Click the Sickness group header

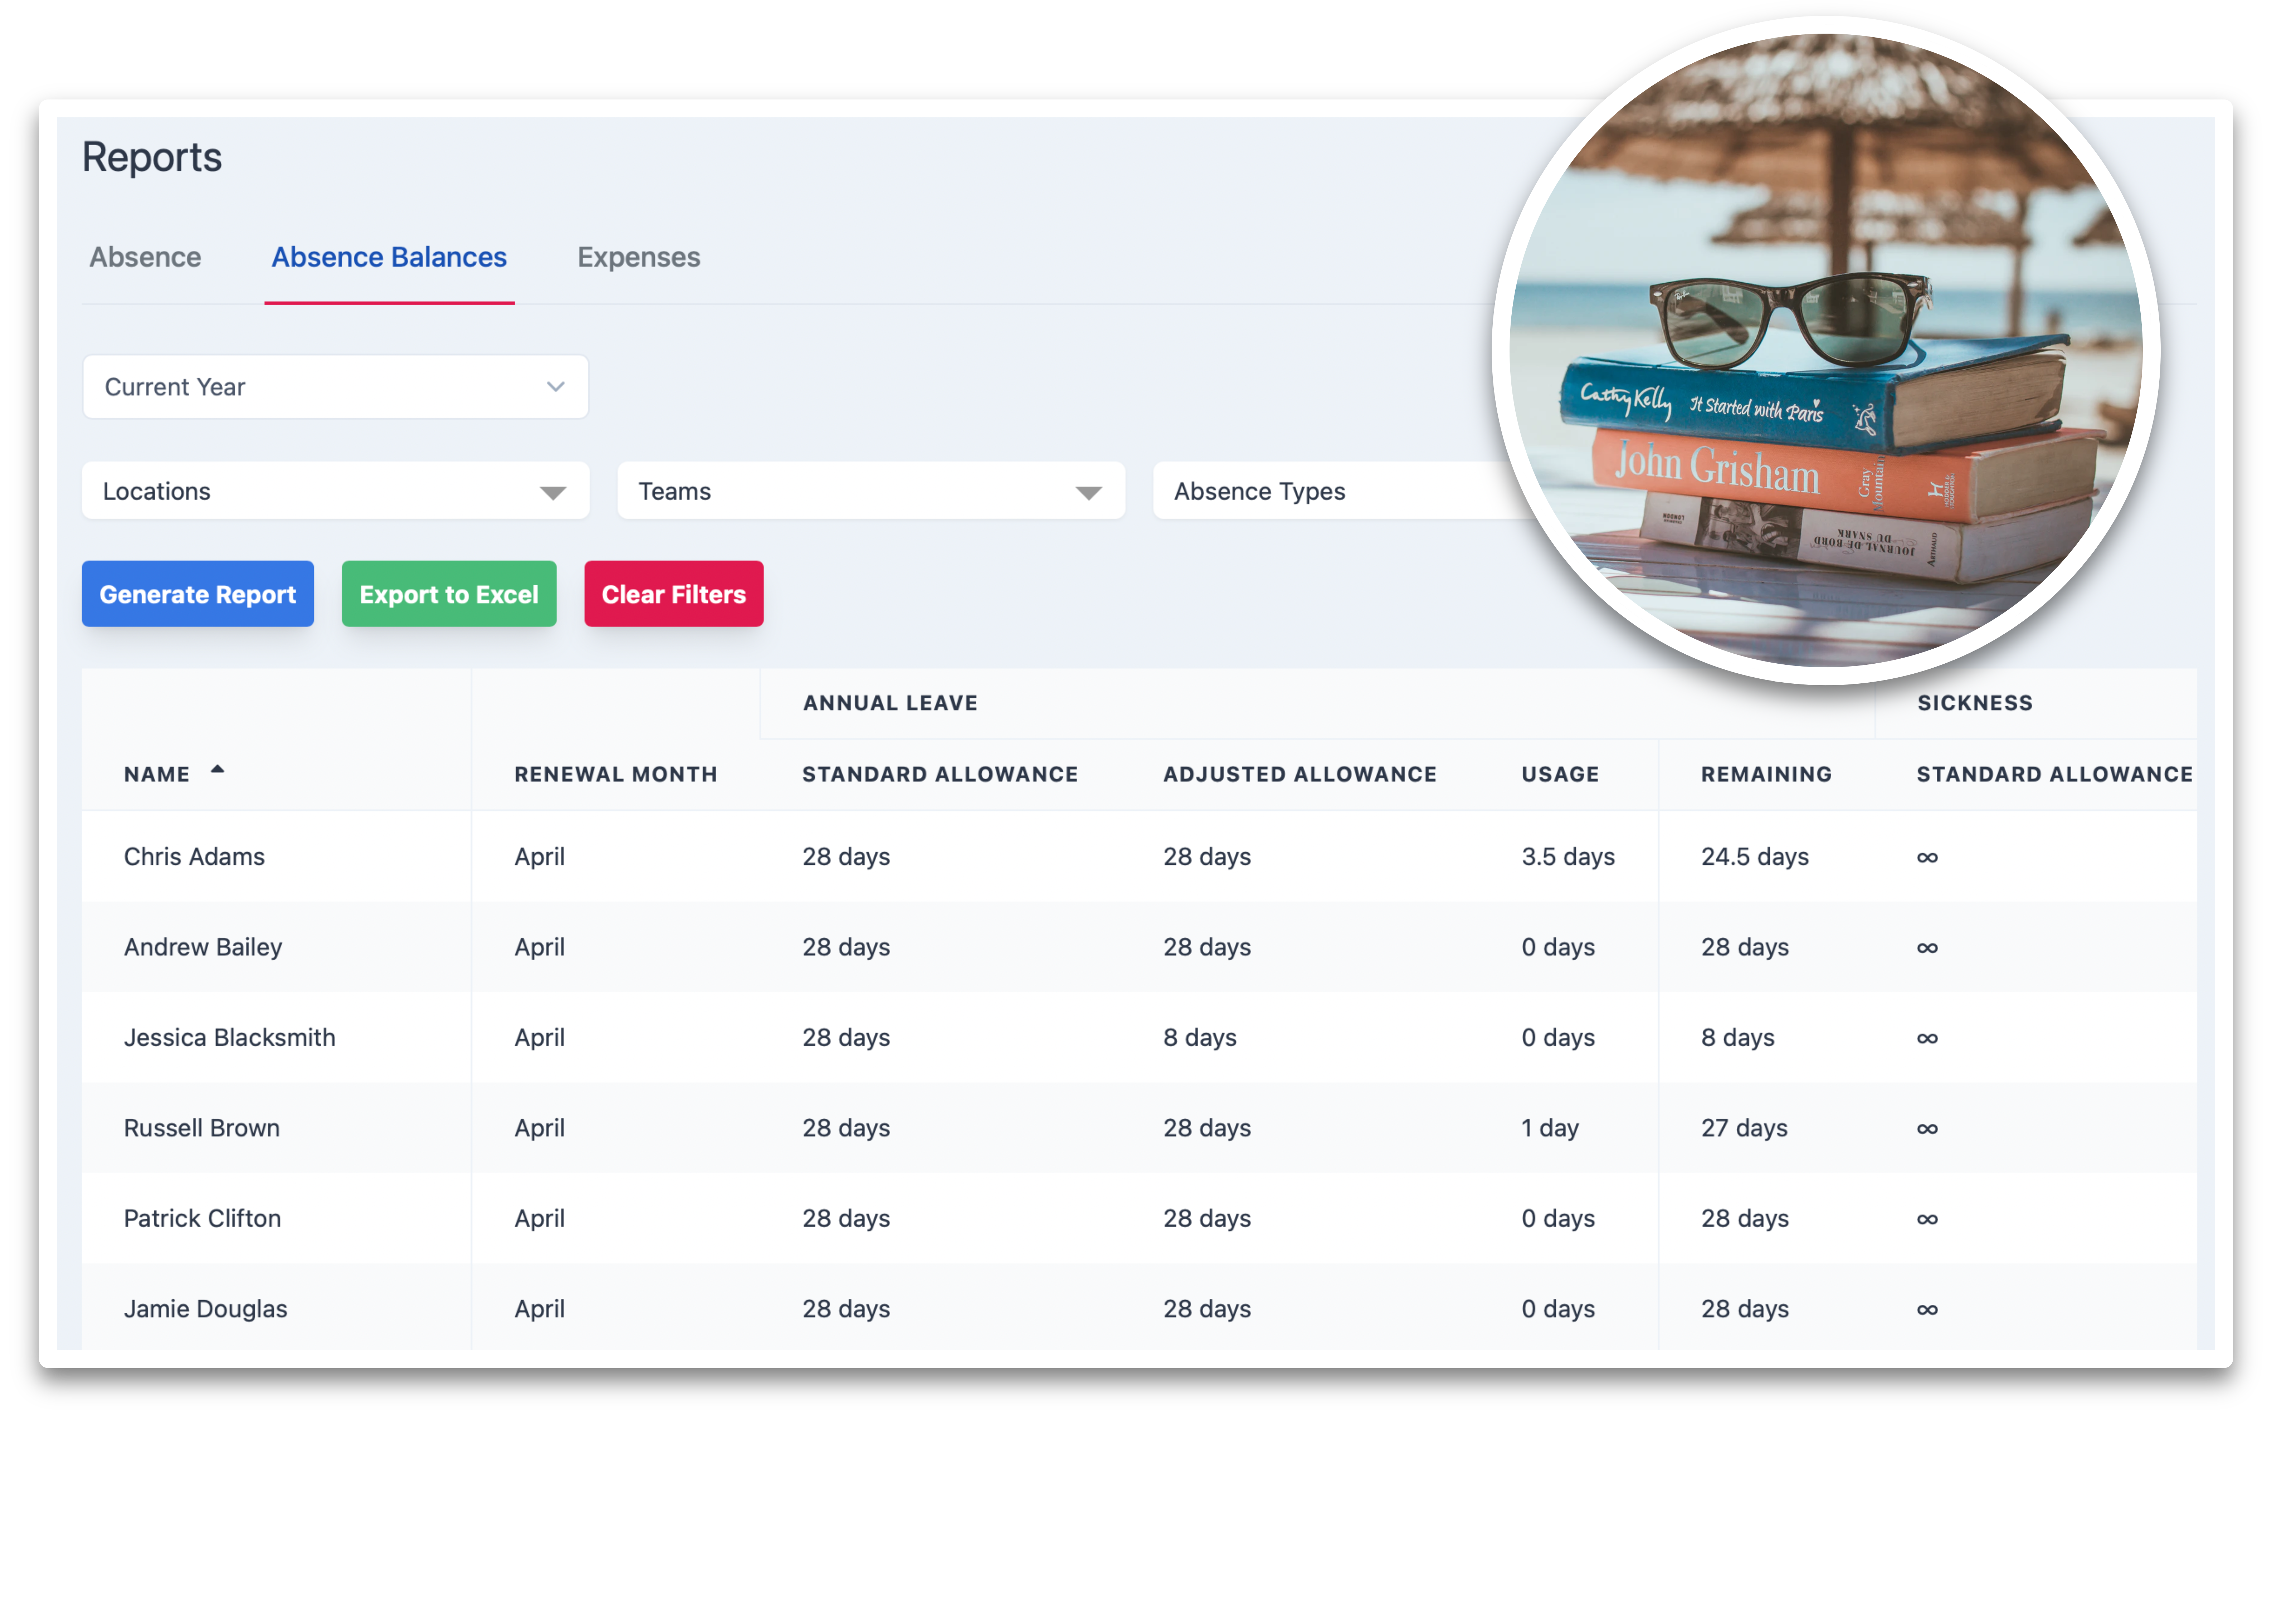1974,703
